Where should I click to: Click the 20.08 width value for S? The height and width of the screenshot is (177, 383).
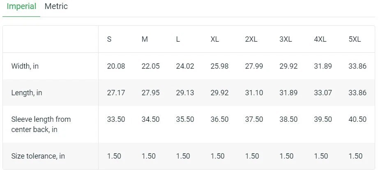coord(116,66)
